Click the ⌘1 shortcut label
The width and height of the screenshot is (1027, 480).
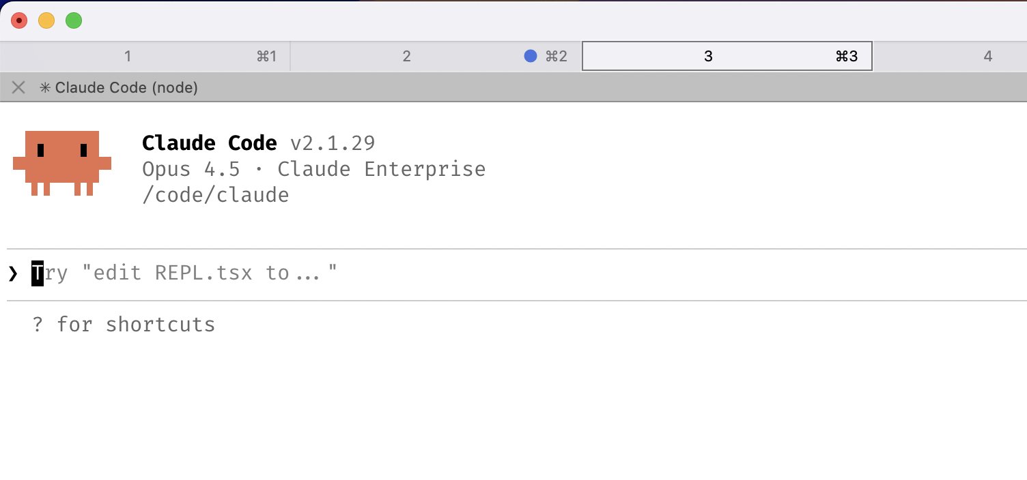point(266,56)
